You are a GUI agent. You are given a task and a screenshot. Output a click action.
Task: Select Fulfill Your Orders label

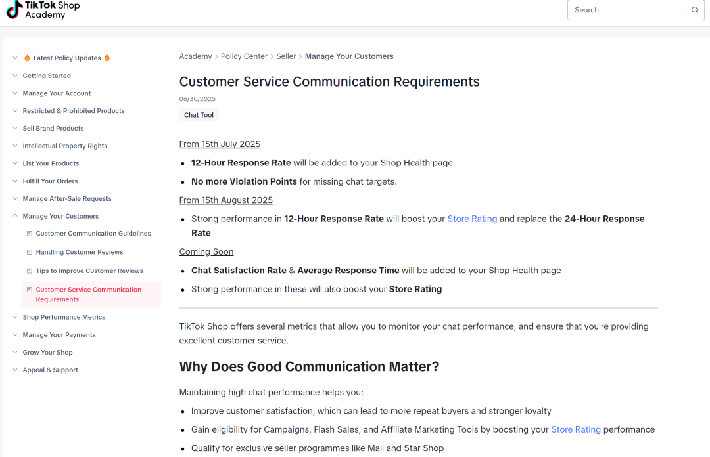pyautogui.click(x=50, y=181)
